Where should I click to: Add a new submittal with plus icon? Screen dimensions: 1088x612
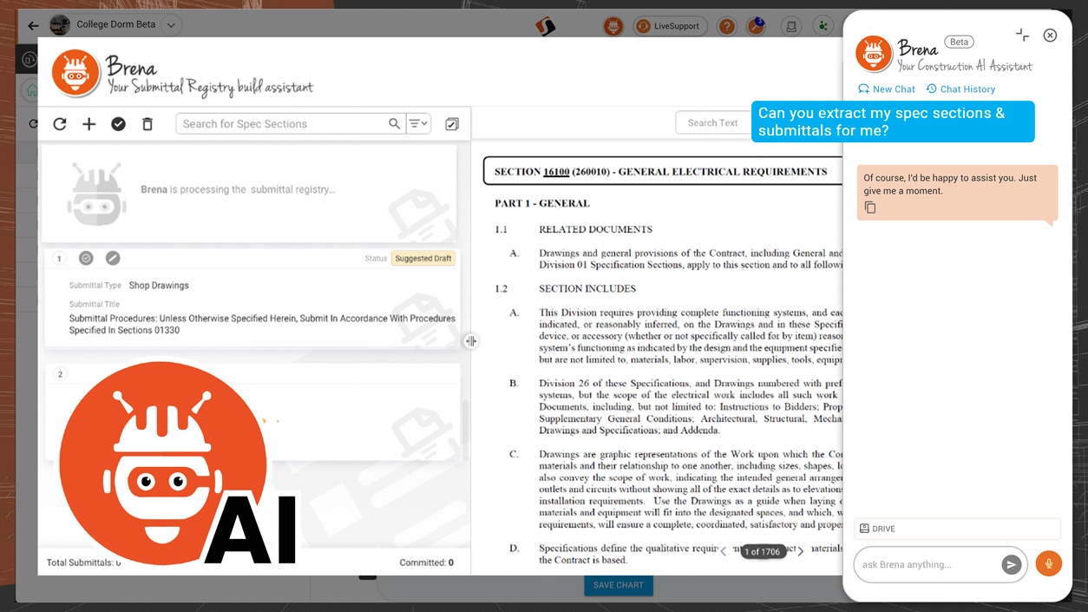(89, 124)
